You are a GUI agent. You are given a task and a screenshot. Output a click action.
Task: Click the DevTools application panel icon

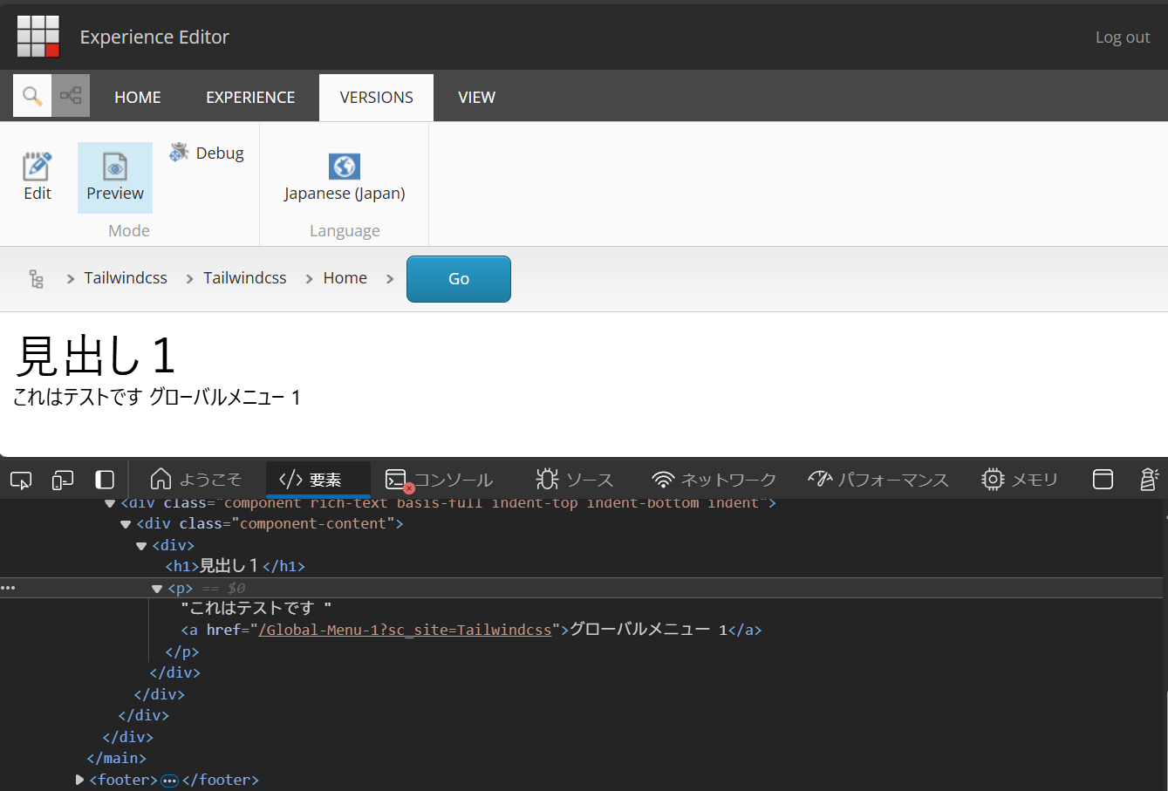click(x=1103, y=479)
